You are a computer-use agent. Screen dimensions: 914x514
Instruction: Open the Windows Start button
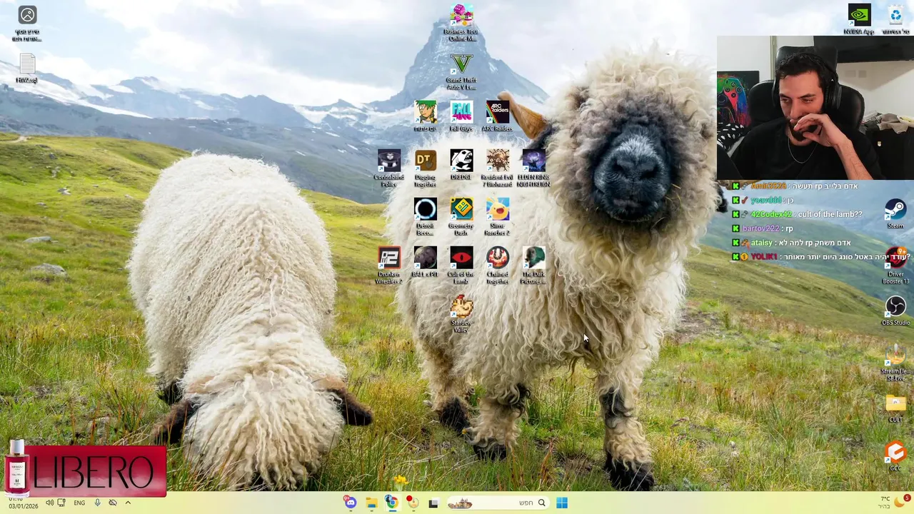click(x=562, y=503)
